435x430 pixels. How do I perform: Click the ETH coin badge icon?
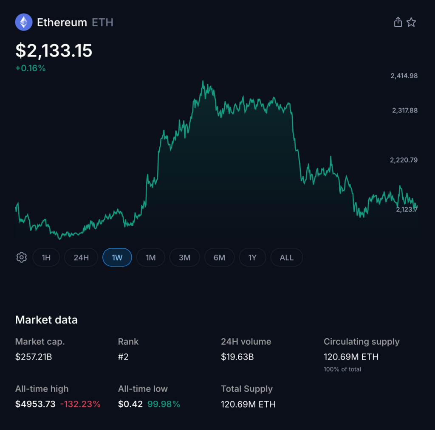23,22
